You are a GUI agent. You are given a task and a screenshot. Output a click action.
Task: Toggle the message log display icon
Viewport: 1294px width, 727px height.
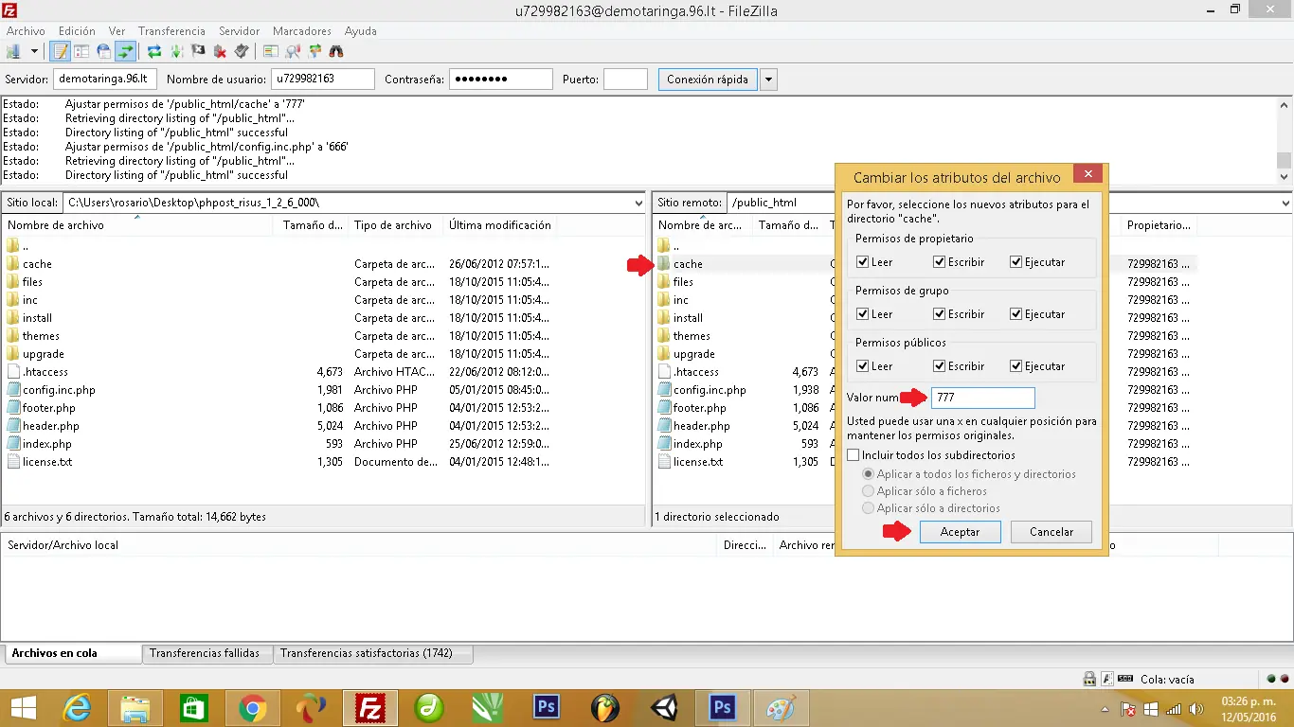[61, 51]
